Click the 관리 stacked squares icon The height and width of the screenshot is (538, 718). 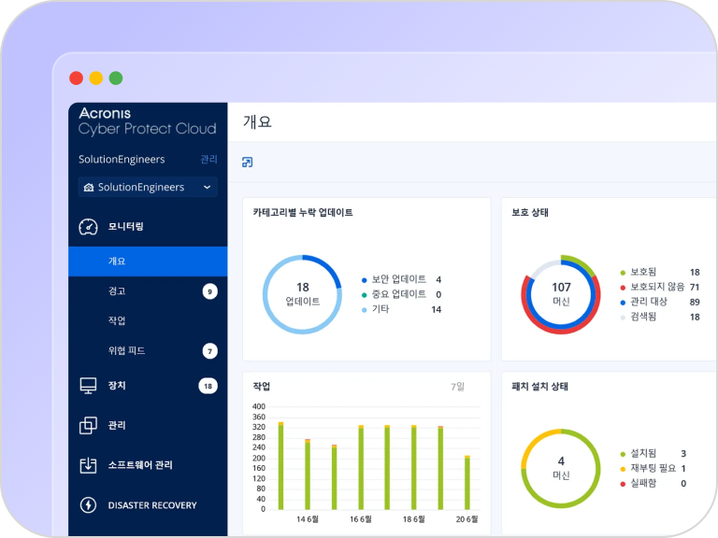89,425
